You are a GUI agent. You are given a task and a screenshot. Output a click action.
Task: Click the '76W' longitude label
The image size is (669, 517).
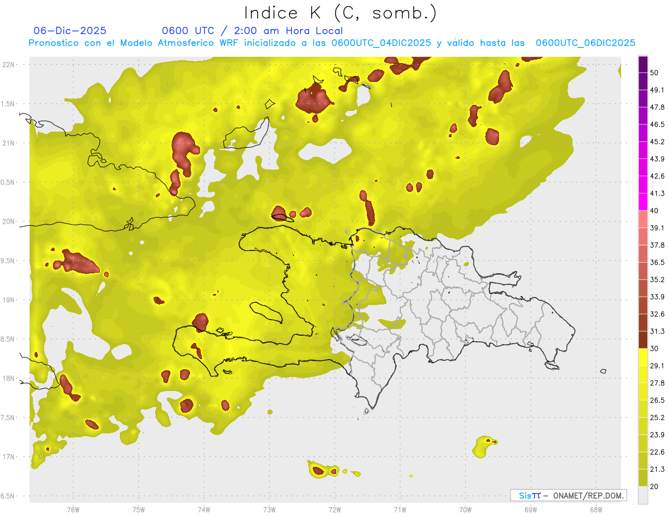pos(73,509)
